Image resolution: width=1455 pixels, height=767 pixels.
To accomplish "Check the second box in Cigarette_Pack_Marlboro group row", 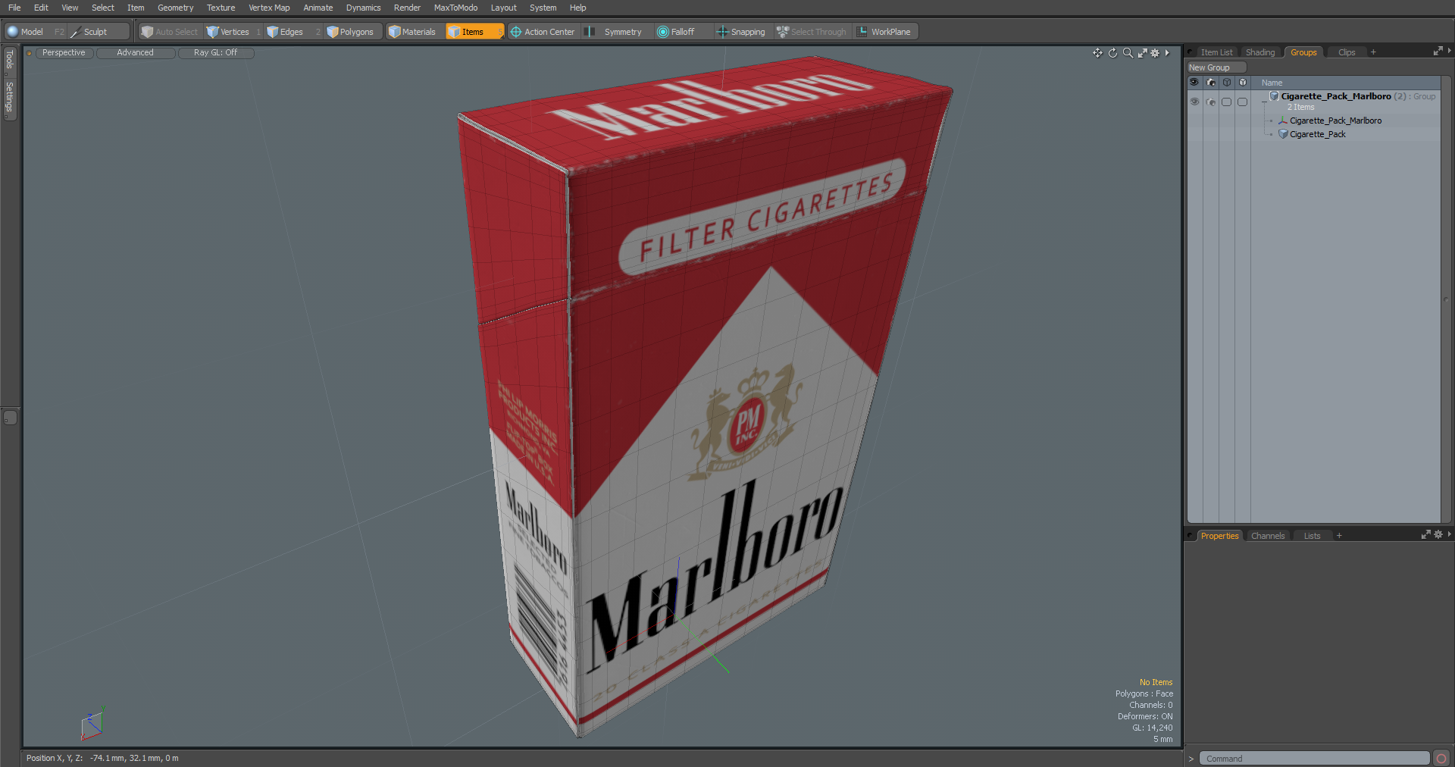I will (1243, 102).
